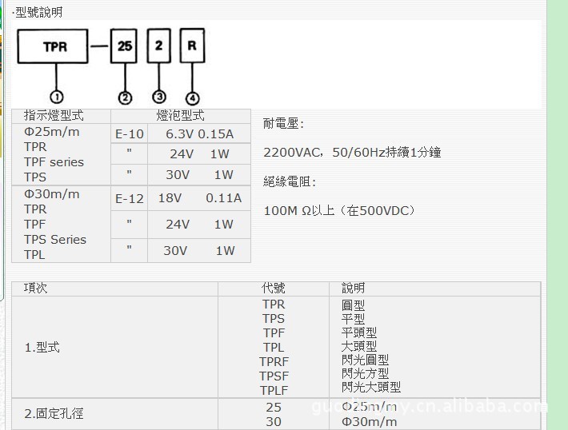This screenshot has height=430, width=568.
Task: Click the 型號說明 heading
Action: (x=38, y=12)
